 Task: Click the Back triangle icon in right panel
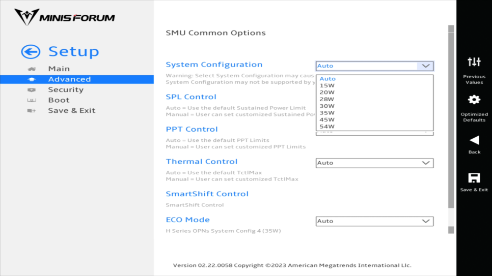point(474,140)
